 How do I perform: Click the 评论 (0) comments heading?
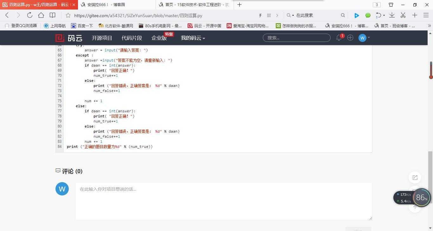[69, 171]
